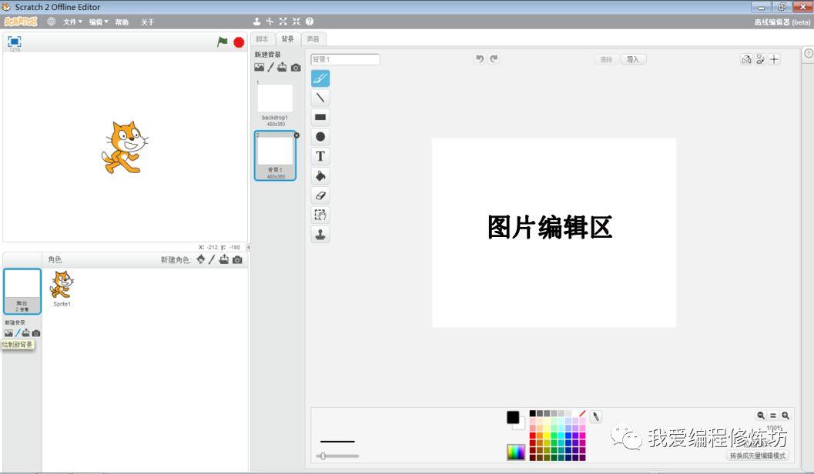This screenshot has height=474, width=814.
Task: Click the block help question-mark toolbar icon
Action: (x=310, y=22)
